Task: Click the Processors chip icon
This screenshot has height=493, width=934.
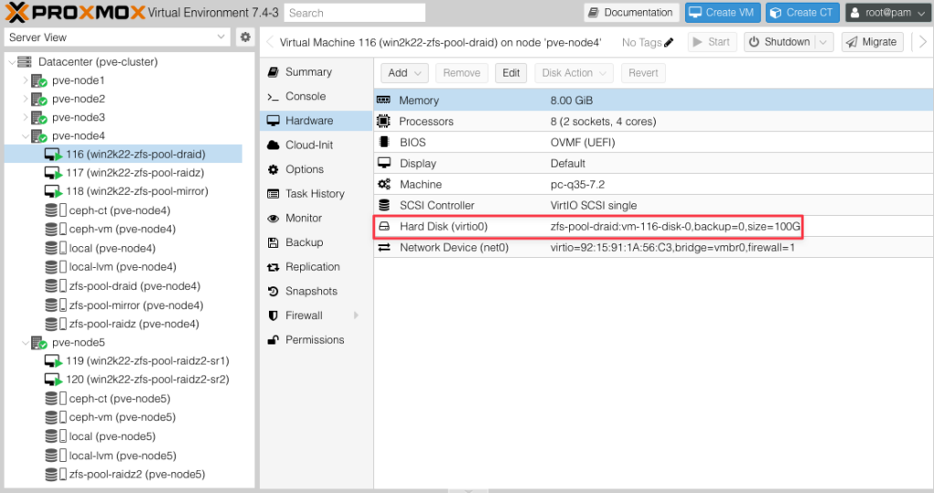Action: coord(384,121)
